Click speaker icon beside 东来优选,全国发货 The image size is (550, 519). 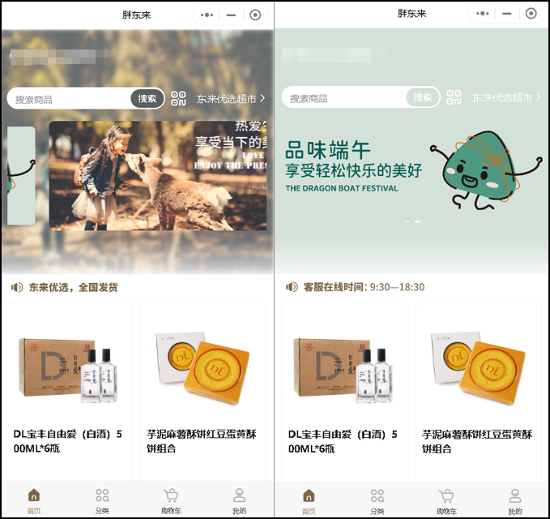point(16,287)
